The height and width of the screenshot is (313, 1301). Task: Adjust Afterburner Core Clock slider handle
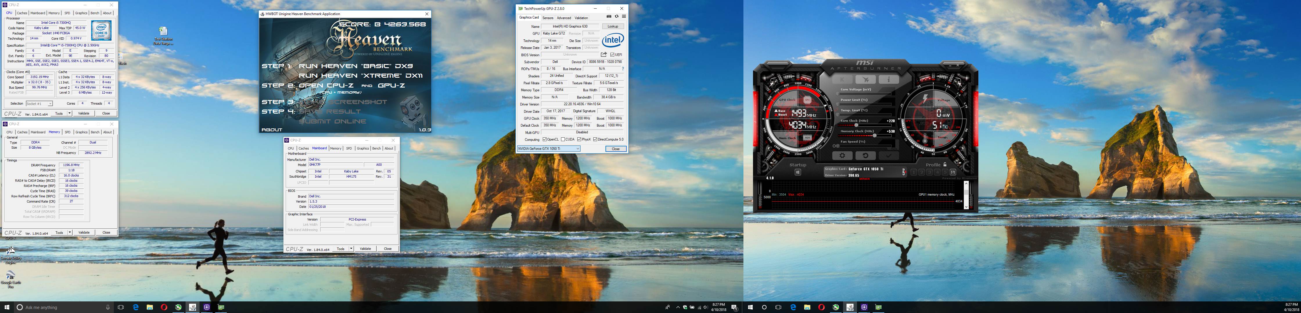coord(856,125)
